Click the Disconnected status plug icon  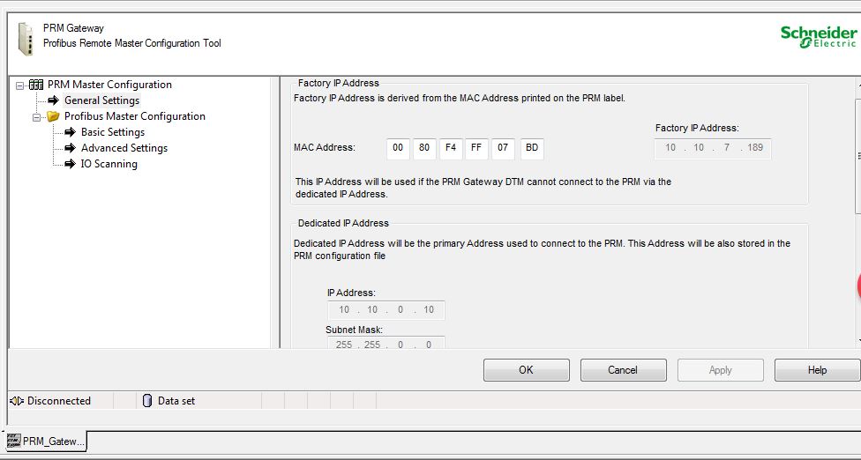pyautogui.click(x=17, y=401)
